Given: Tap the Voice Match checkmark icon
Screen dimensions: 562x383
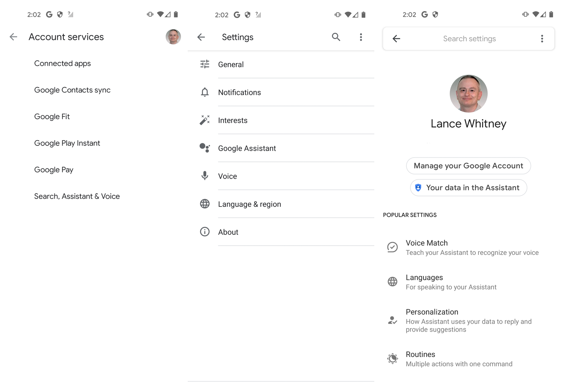Looking at the screenshot, I should (x=392, y=247).
